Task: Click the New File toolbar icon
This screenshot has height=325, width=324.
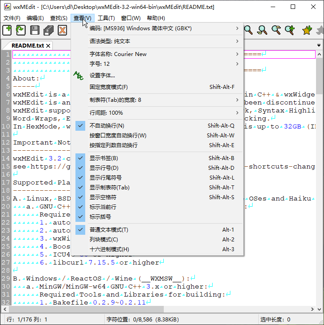Action: [x=7, y=30]
